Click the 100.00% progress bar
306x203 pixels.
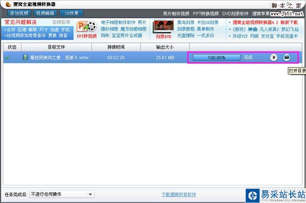tap(216, 57)
